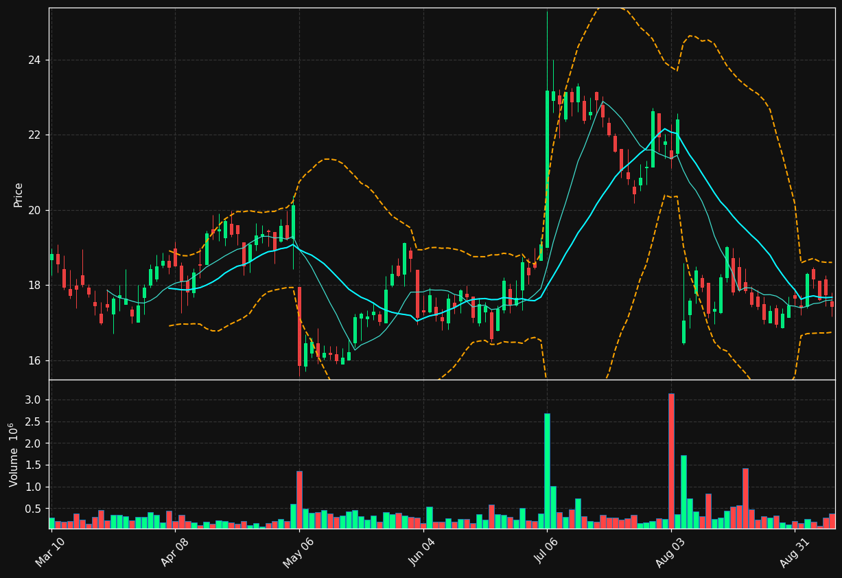Viewport: 842px width, 578px height.
Task: Click the volume axis value 1.0
Action: coord(34,487)
